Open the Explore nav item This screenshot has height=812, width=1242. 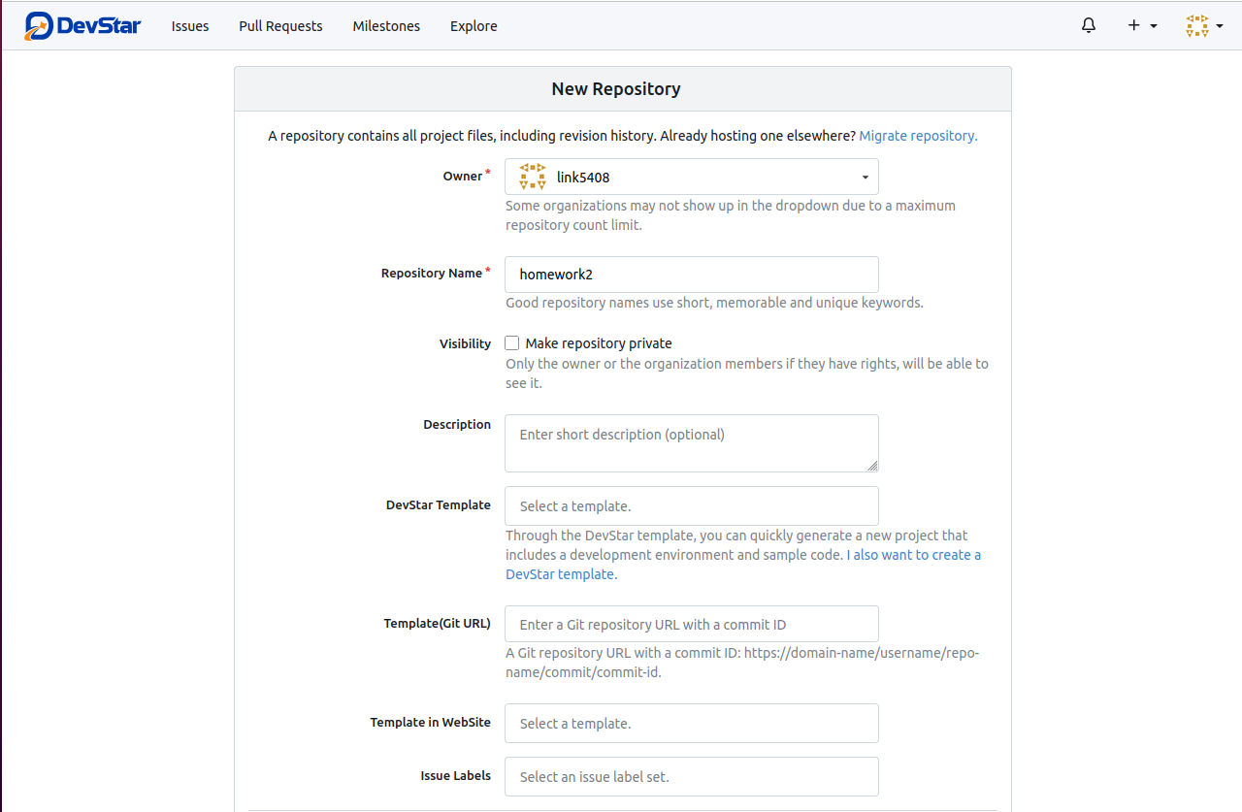[x=474, y=26]
